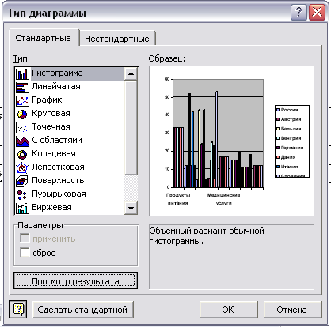The width and height of the screenshot is (331, 327).
Task: Select the Точечная list entry text
Action: click(x=51, y=126)
